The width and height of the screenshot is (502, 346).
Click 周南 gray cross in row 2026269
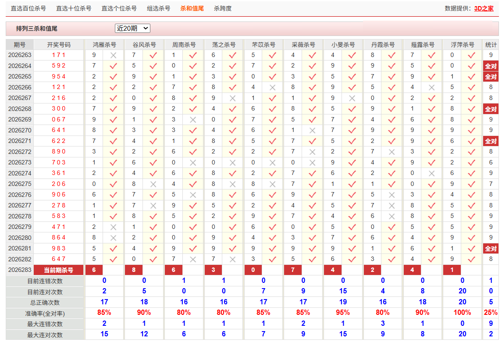[193, 120]
